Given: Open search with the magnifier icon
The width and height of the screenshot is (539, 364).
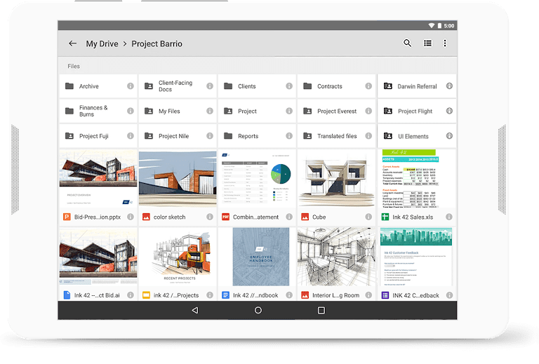Looking at the screenshot, I should 407,43.
